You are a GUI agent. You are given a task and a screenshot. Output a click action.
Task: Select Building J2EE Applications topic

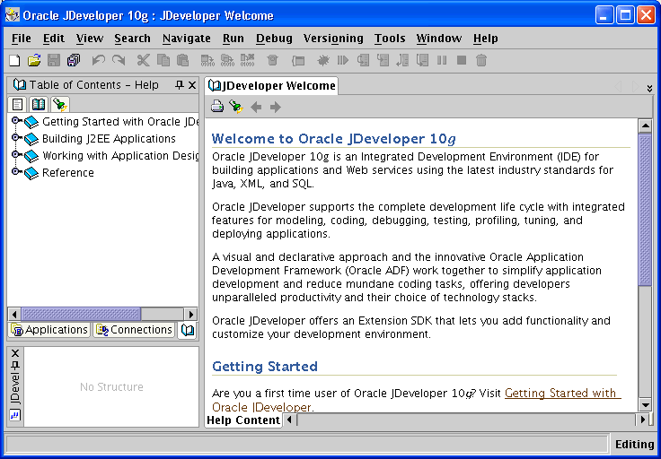(x=109, y=139)
